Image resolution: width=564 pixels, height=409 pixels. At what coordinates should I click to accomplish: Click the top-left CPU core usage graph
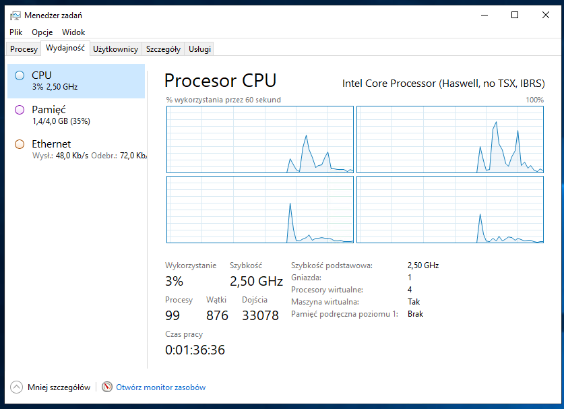(260, 139)
